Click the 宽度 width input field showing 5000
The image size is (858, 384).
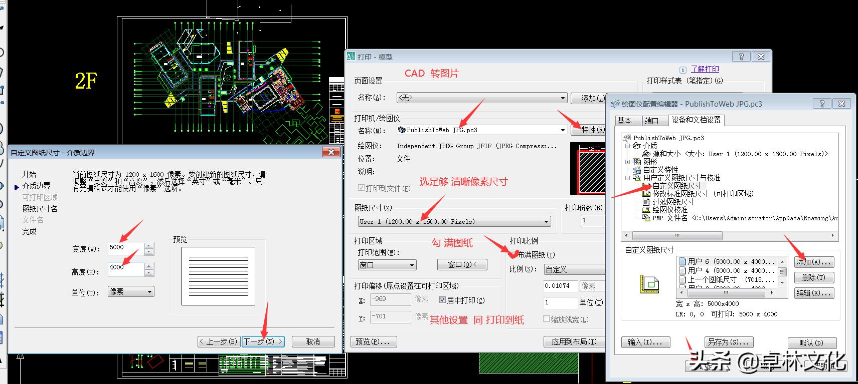(126, 248)
